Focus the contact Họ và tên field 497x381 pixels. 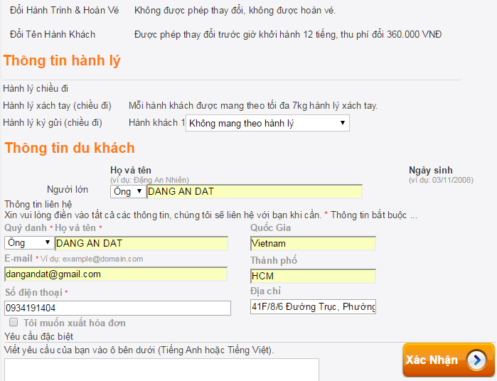coord(141,243)
